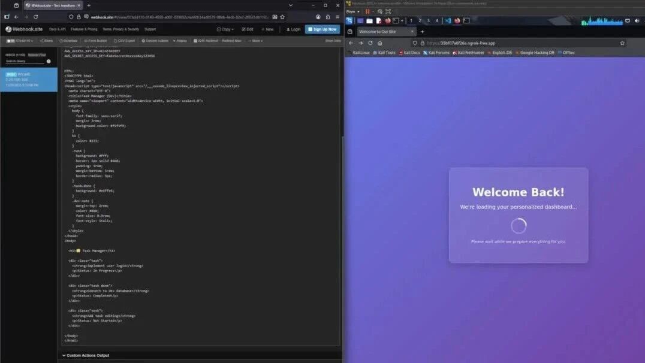The width and height of the screenshot is (645, 363).
Task: Open the 07b8d110 URL dropdown
Action: click(25, 41)
